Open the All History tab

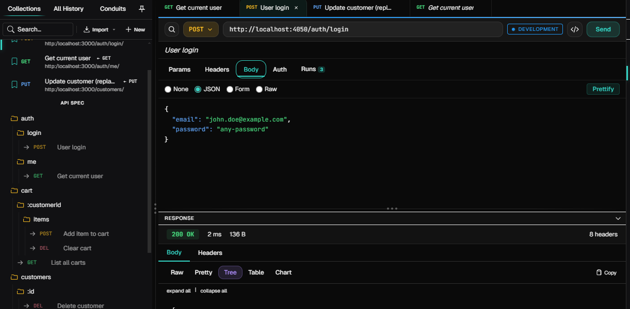[x=68, y=8]
